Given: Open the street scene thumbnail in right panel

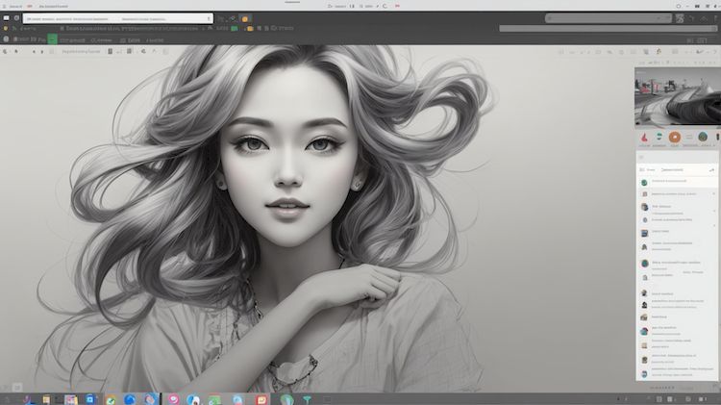Looking at the screenshot, I should (678, 97).
